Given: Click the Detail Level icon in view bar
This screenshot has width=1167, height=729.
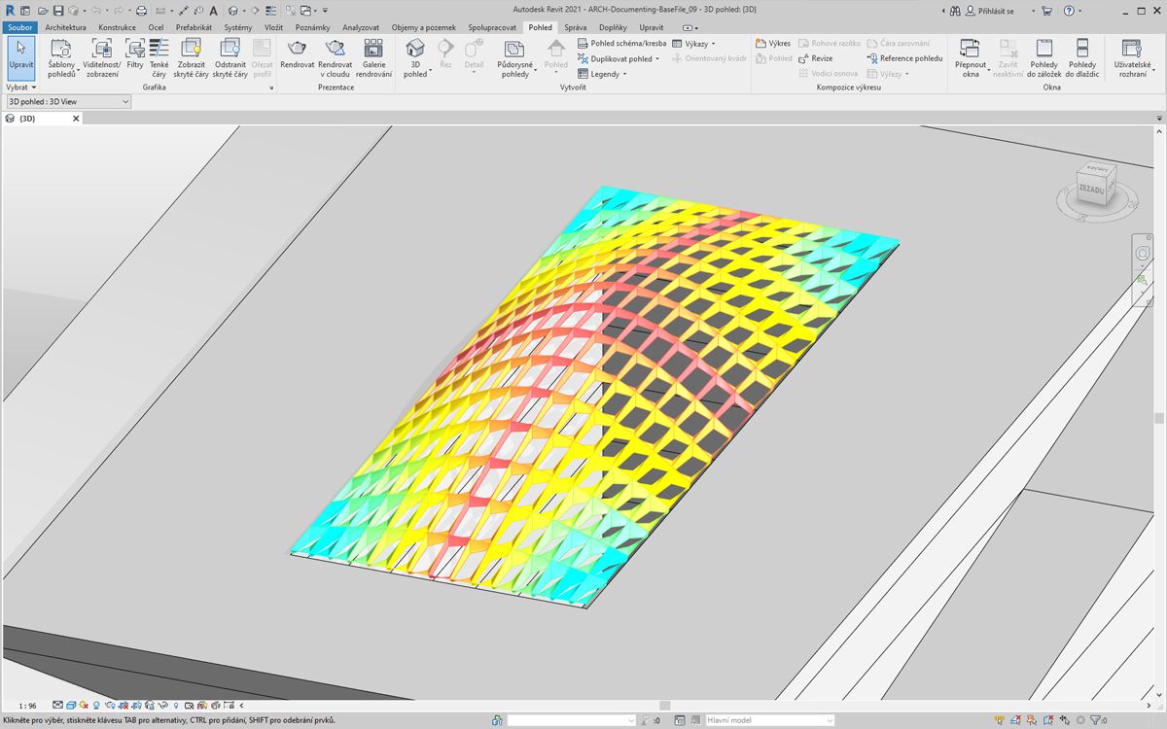Looking at the screenshot, I should pos(58,706).
